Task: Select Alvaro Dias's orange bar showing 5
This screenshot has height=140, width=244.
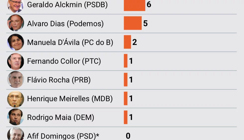Action: [x=133, y=23]
